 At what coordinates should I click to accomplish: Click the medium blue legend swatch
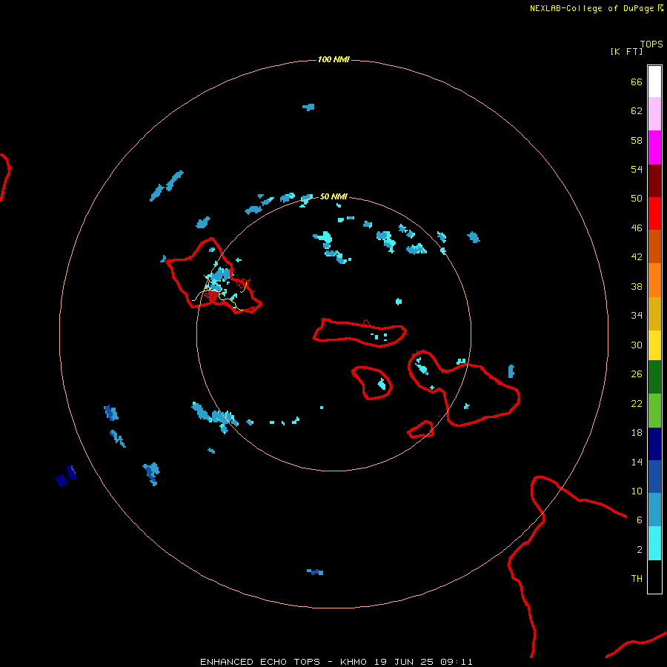point(654,477)
